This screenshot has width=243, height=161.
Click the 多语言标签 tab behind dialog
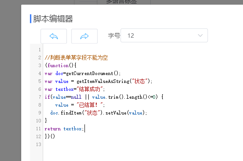pos(121,2)
